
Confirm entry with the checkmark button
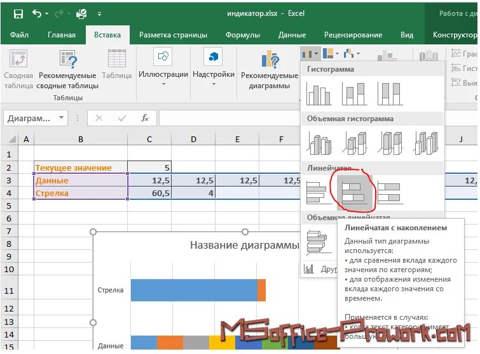(122, 118)
